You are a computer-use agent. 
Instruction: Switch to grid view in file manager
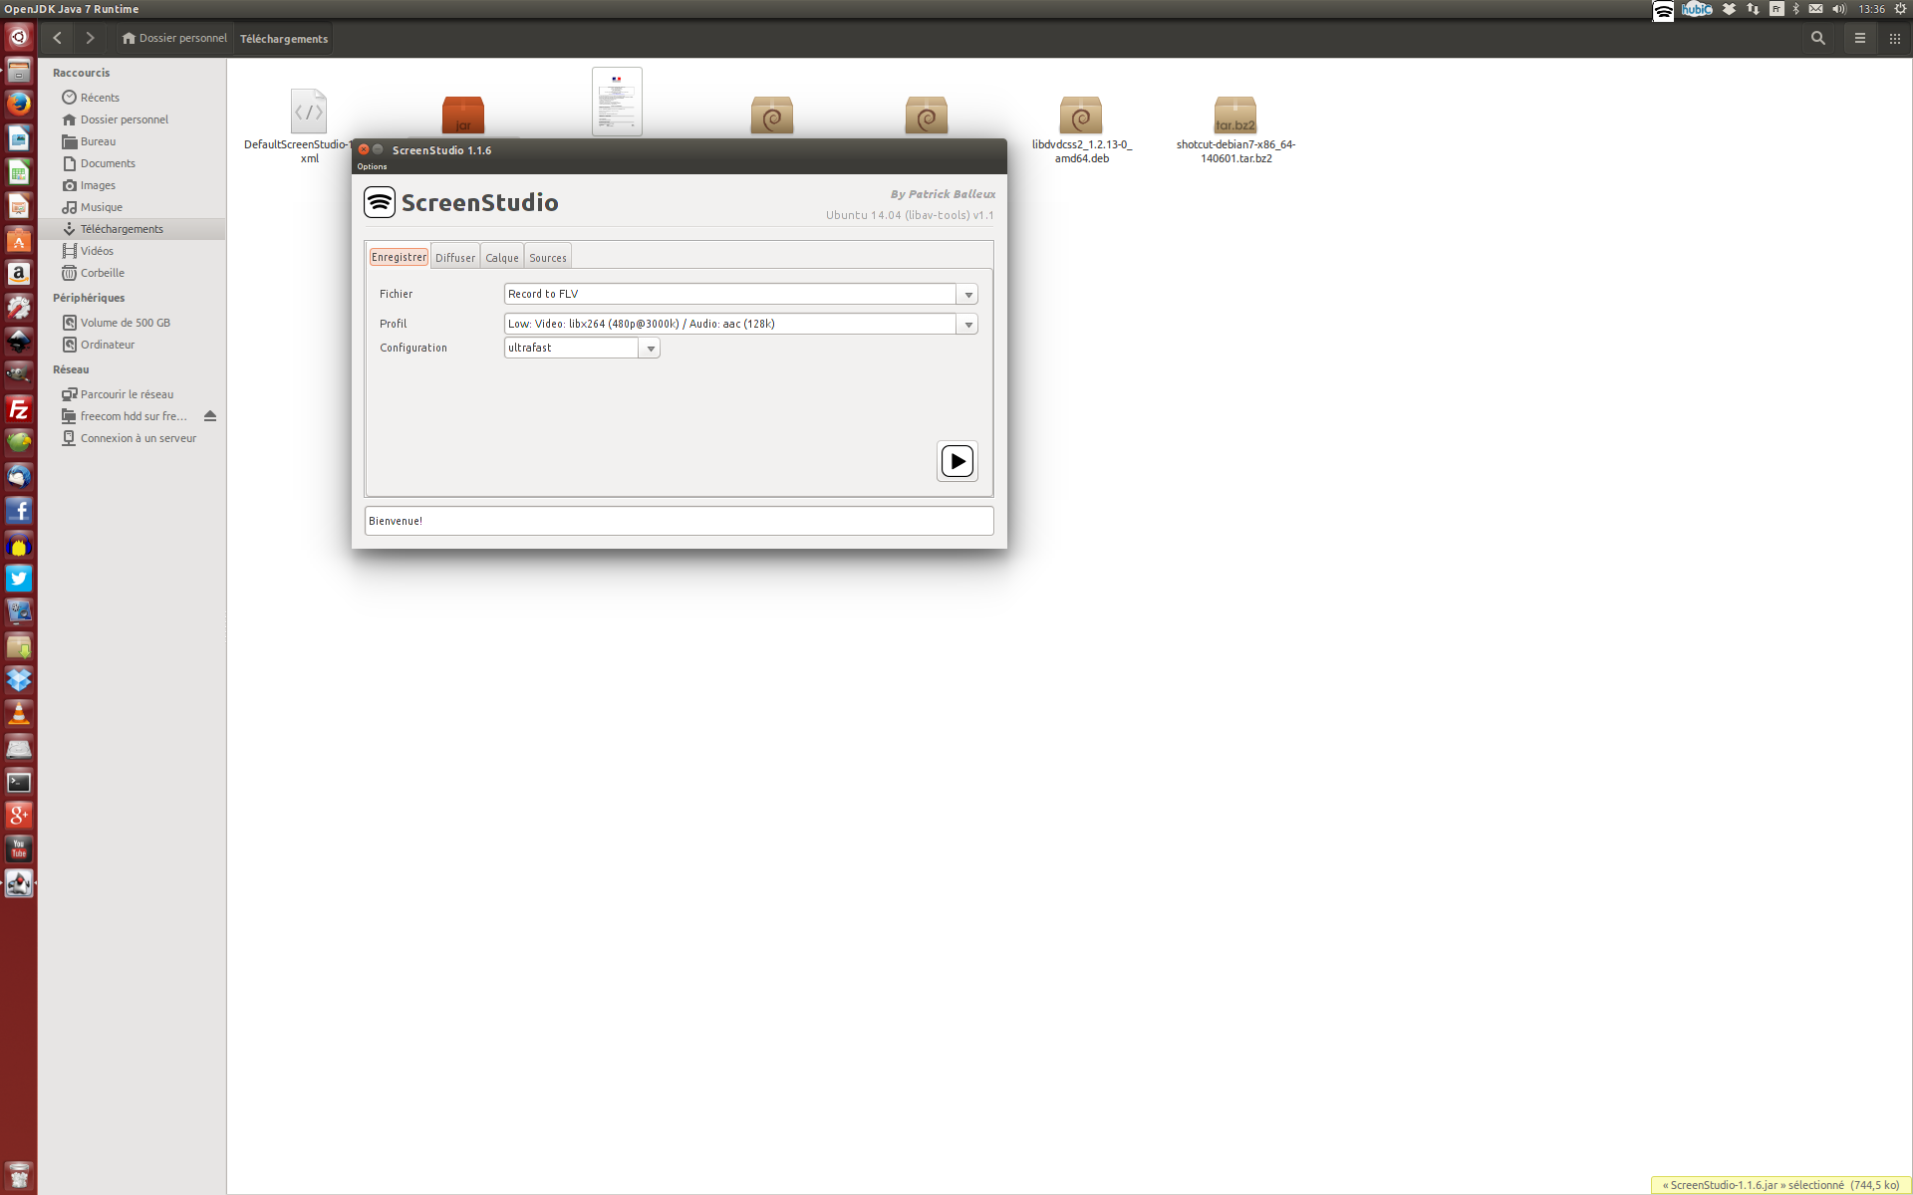(1894, 38)
